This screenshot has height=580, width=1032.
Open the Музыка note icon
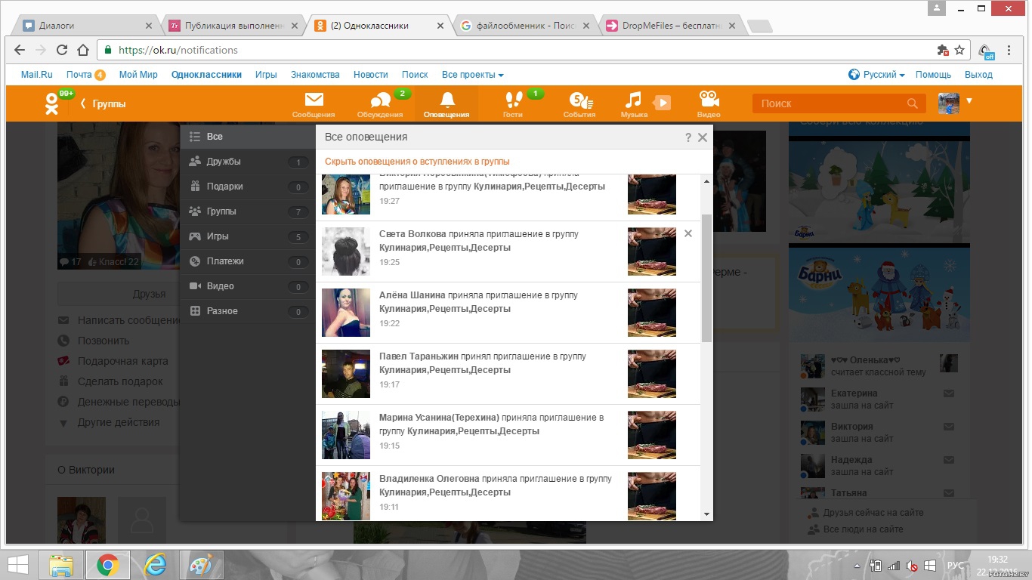(633, 100)
